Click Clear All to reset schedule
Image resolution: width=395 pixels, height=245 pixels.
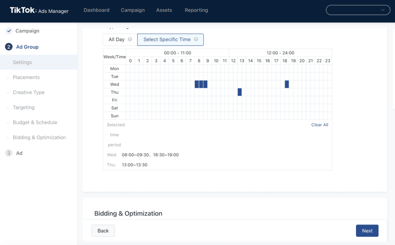coord(319,125)
